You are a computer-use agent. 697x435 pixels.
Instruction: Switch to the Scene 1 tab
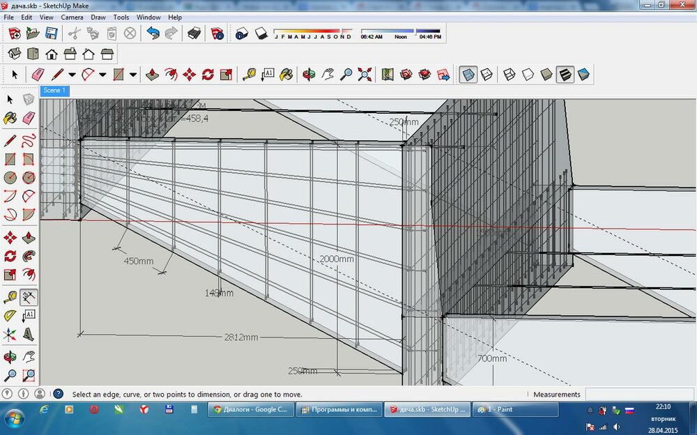(x=54, y=91)
